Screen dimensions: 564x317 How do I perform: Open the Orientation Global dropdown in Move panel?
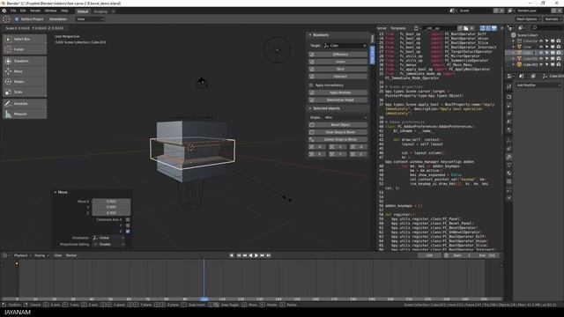point(108,238)
